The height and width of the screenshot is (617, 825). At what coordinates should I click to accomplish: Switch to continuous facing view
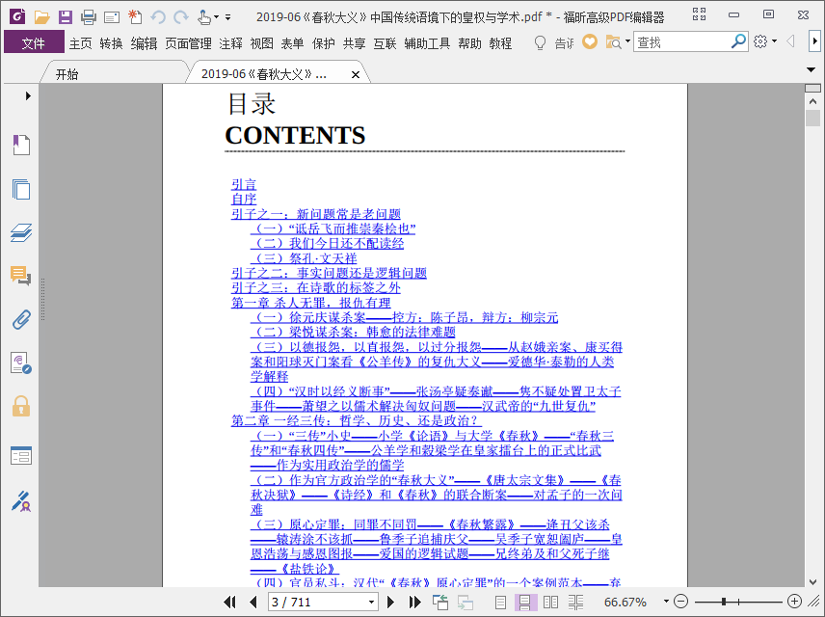tap(576, 602)
